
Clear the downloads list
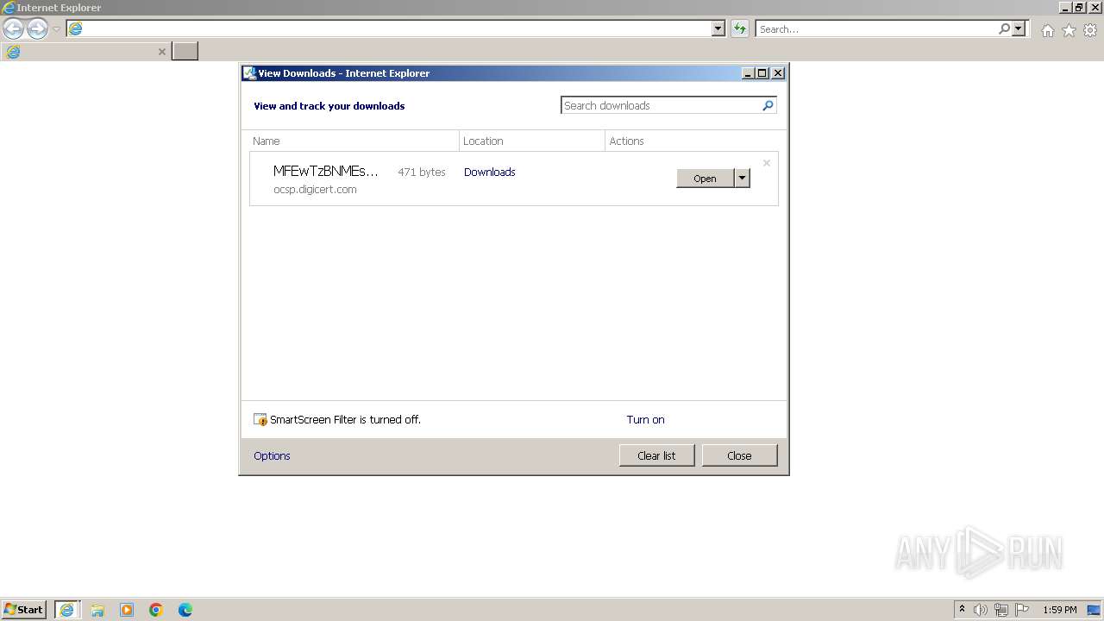pos(656,455)
